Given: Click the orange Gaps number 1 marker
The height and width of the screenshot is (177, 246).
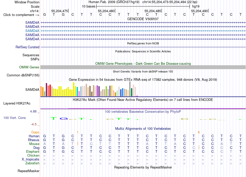Looking at the screenshot, I should (x=77, y=132).
